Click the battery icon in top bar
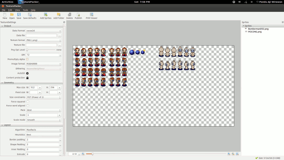 tap(252, 2)
